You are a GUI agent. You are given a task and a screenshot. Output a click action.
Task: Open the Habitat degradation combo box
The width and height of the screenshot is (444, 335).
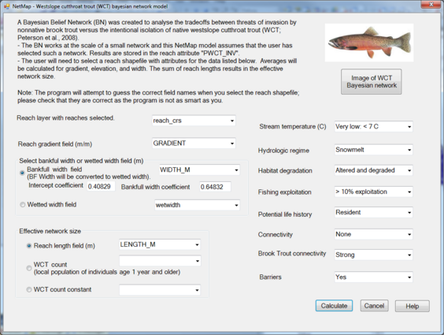click(x=373, y=170)
